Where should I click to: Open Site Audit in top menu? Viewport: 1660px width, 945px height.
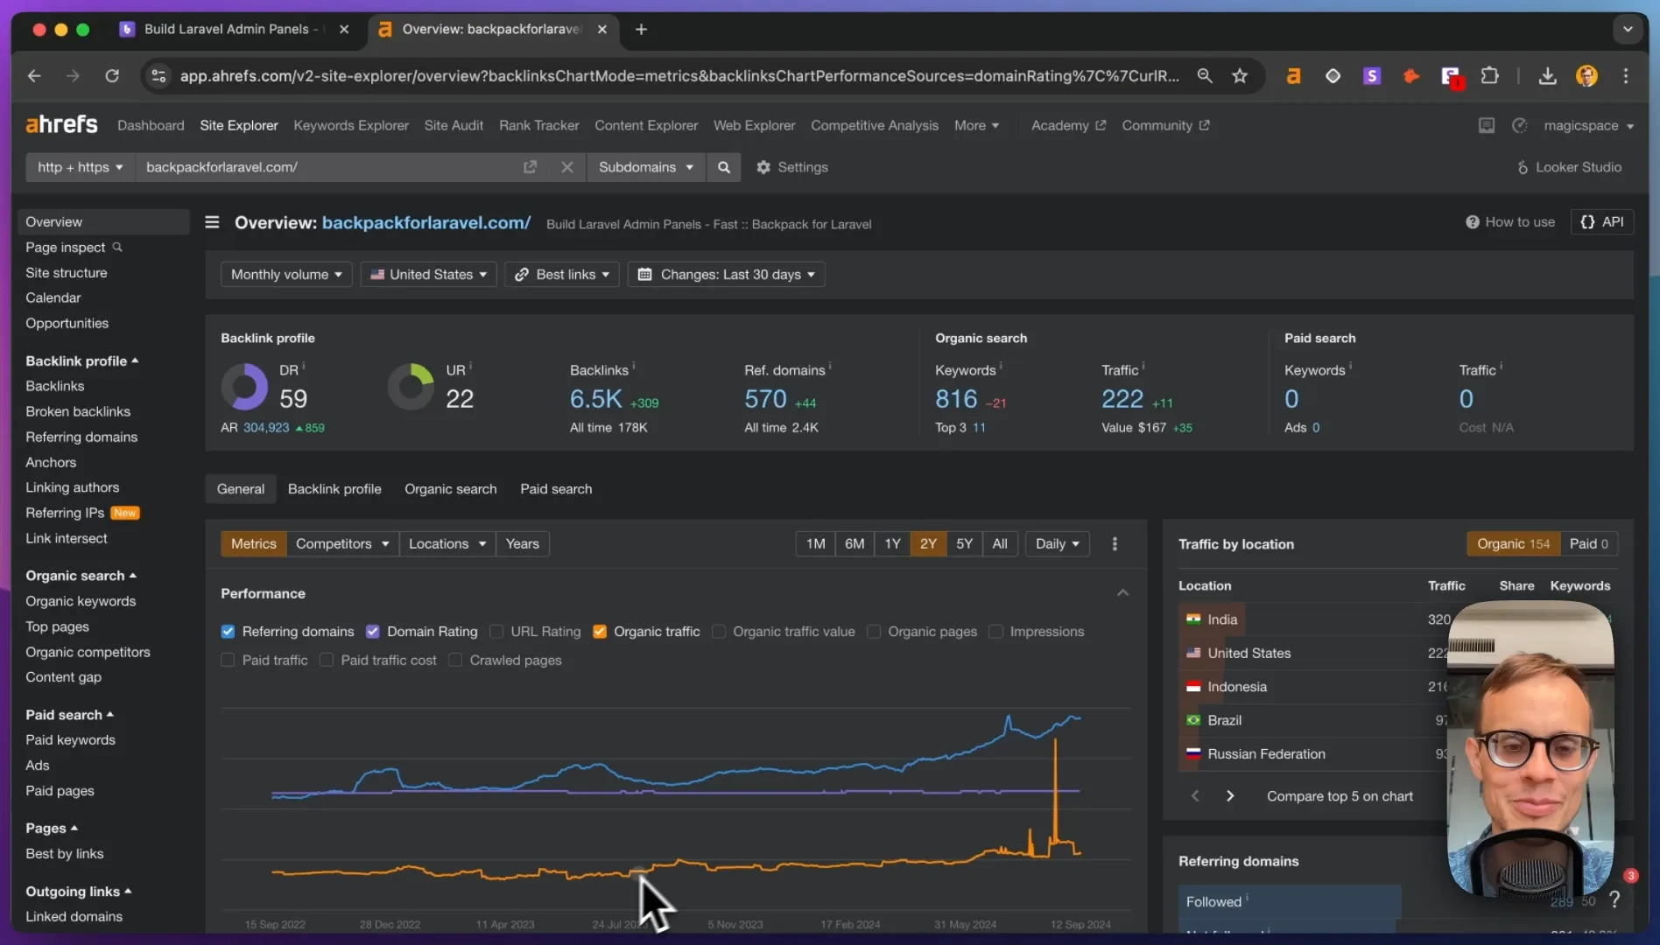pos(454,125)
